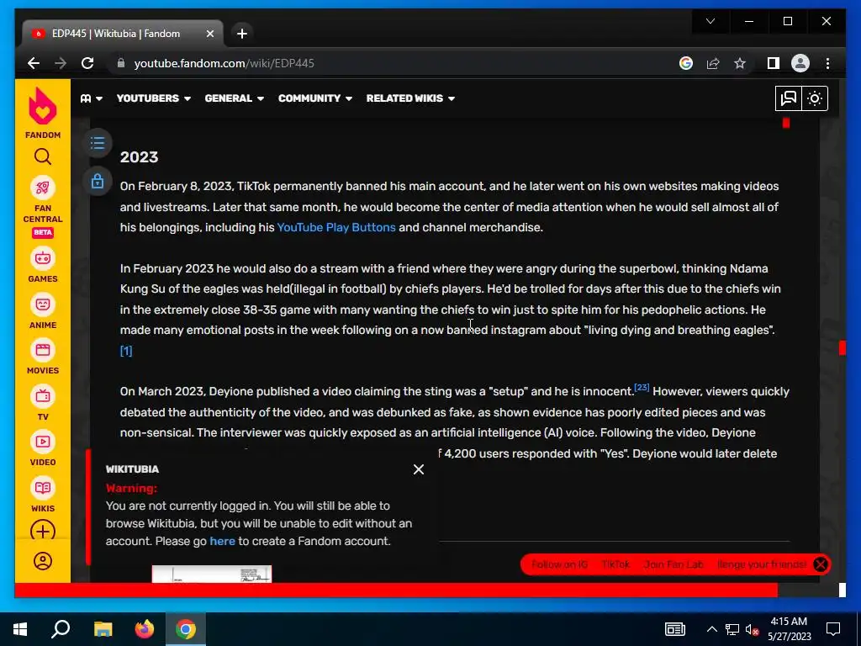This screenshot has height=646, width=861.
Task: Go back to the previous page
Action: 34,63
